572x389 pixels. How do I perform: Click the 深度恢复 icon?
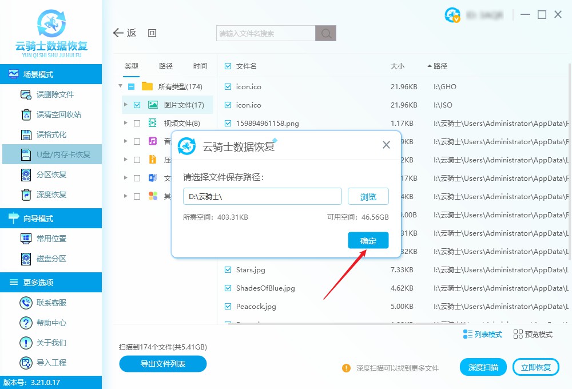click(x=26, y=195)
